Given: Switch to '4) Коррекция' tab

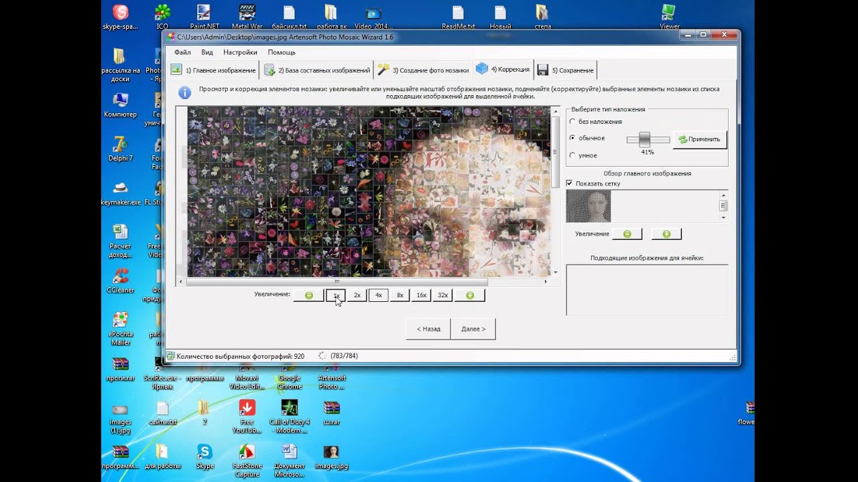Looking at the screenshot, I should pos(503,69).
